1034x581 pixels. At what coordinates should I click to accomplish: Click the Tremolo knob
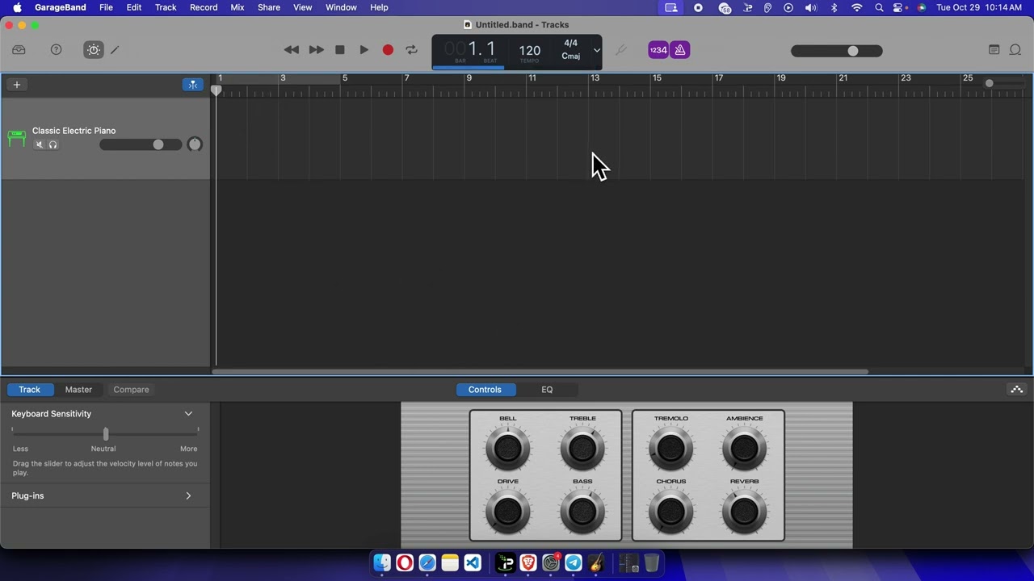click(x=670, y=448)
